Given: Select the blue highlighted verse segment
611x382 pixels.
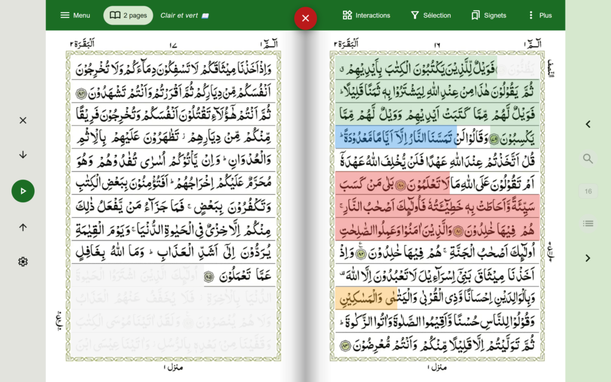Looking at the screenshot, I should point(396,137).
